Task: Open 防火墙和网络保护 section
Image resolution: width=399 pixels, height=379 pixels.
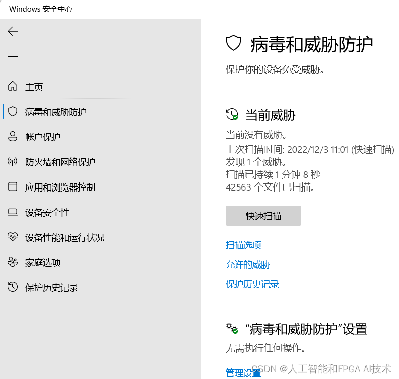Action: point(60,162)
